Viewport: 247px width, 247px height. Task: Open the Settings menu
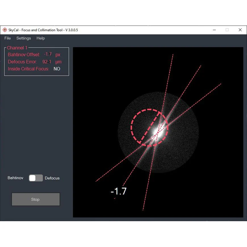[24, 38]
